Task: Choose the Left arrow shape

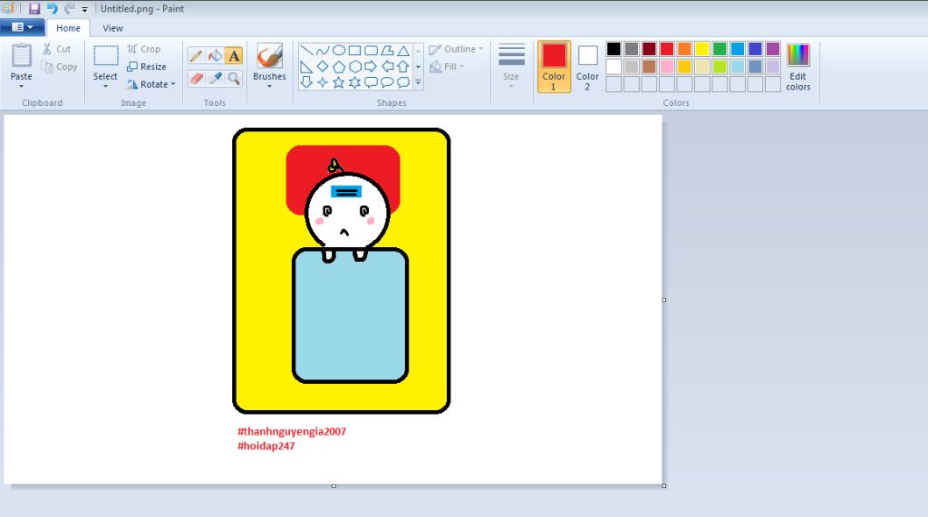Action: (x=387, y=66)
